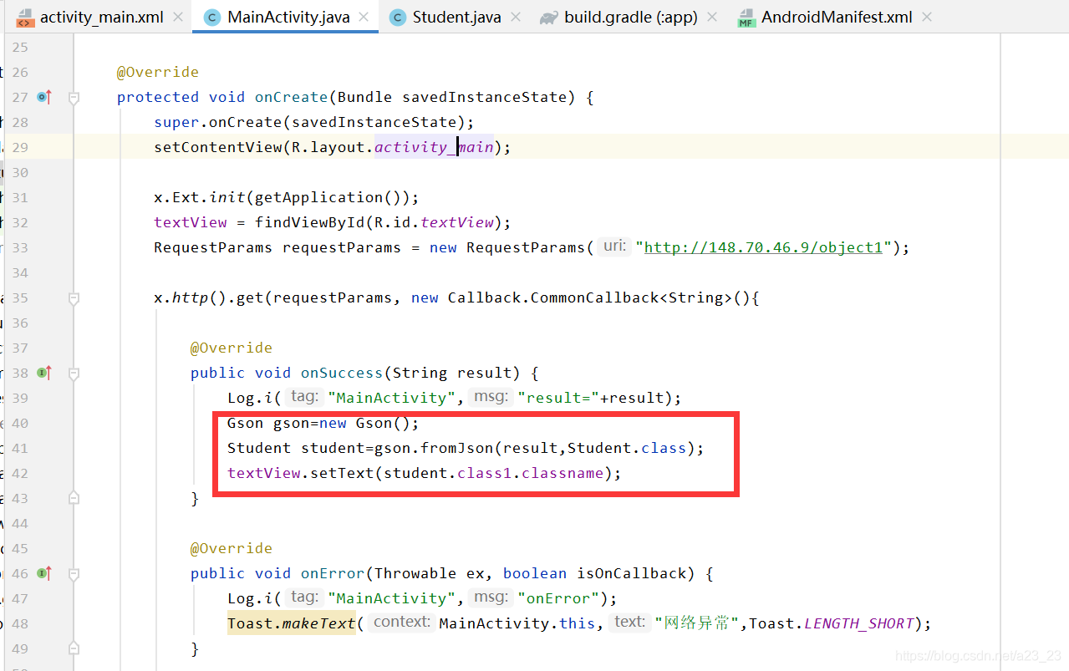This screenshot has height=671, width=1069.
Task: Click Callback.CommonCallback<String> on line 35
Action: (590, 297)
